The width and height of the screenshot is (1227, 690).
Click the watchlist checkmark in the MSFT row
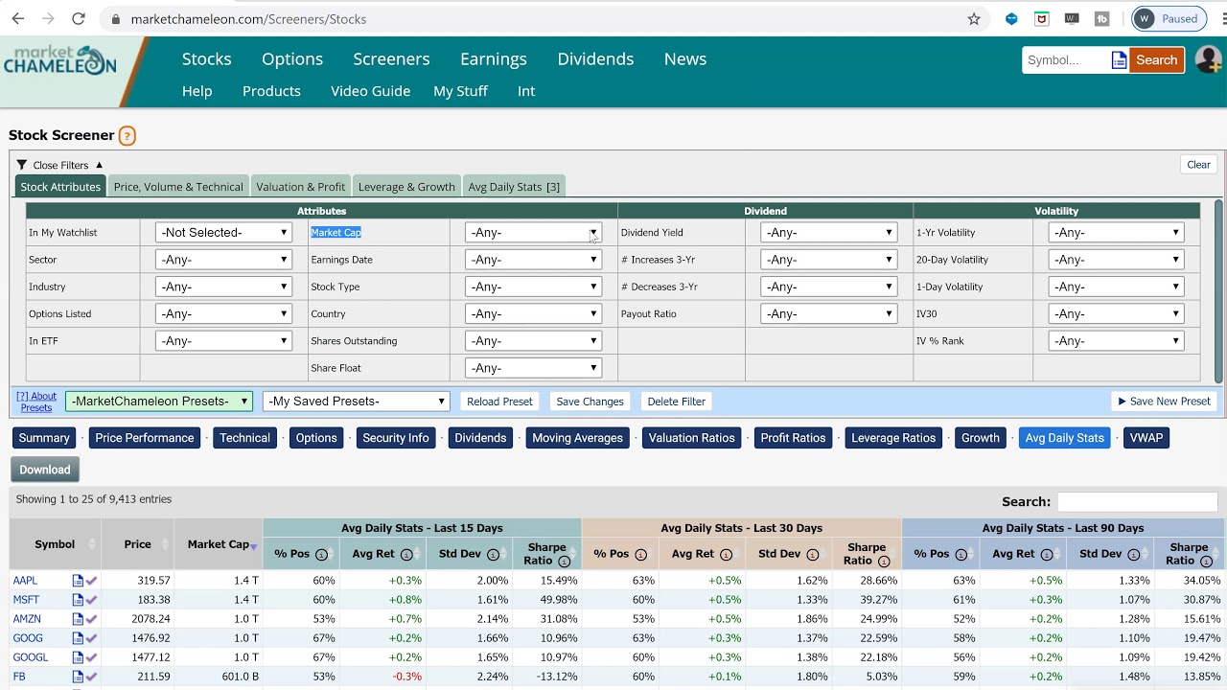91,600
